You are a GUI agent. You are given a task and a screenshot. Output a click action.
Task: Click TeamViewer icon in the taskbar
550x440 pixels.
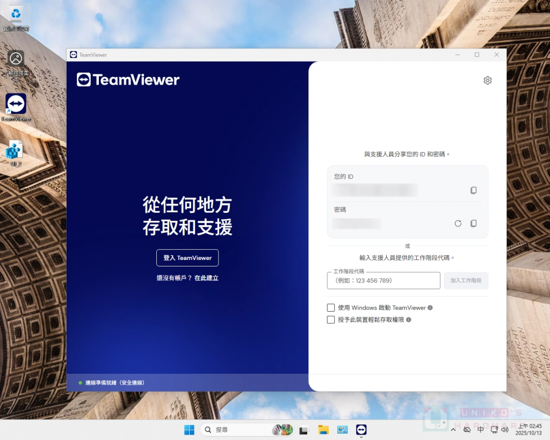(361, 430)
